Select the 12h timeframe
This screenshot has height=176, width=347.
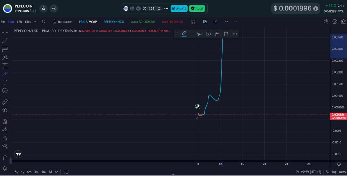[x=19, y=22]
